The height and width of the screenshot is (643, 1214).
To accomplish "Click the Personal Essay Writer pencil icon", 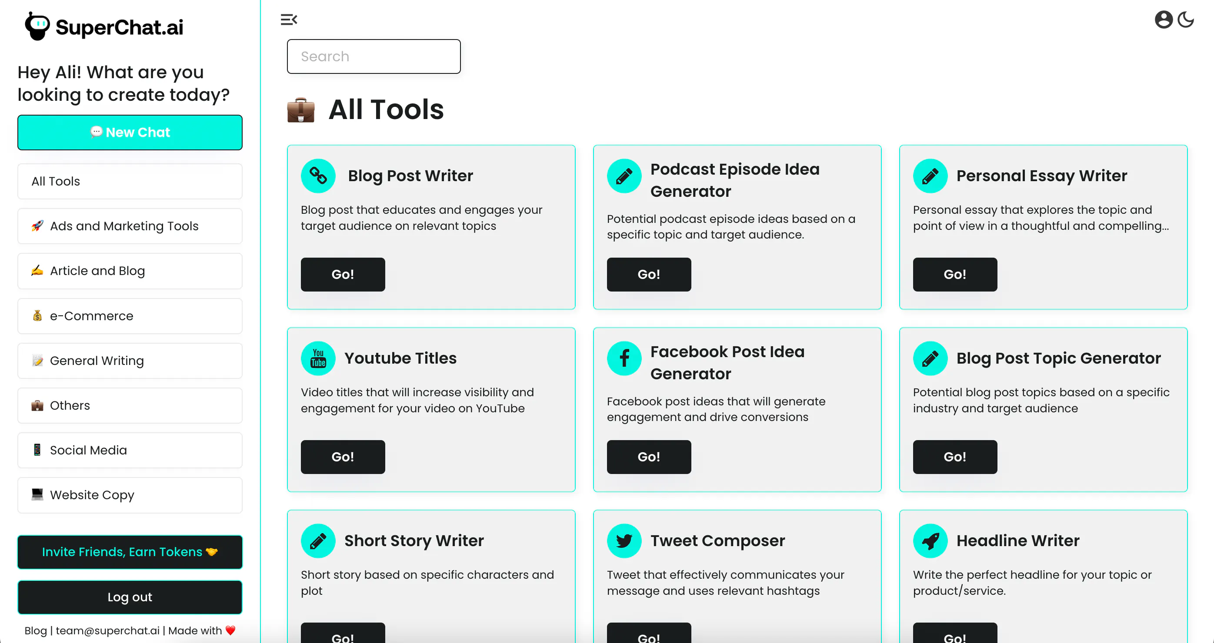I will [931, 176].
